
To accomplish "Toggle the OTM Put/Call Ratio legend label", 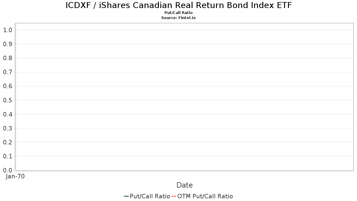I will 205,196.
